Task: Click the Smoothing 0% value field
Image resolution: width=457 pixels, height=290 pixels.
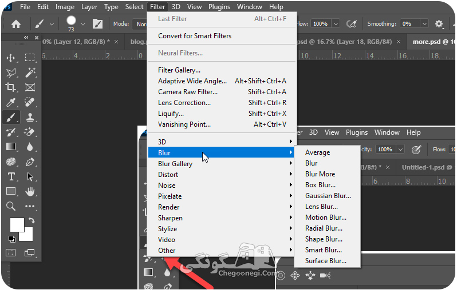Action: tap(410, 24)
